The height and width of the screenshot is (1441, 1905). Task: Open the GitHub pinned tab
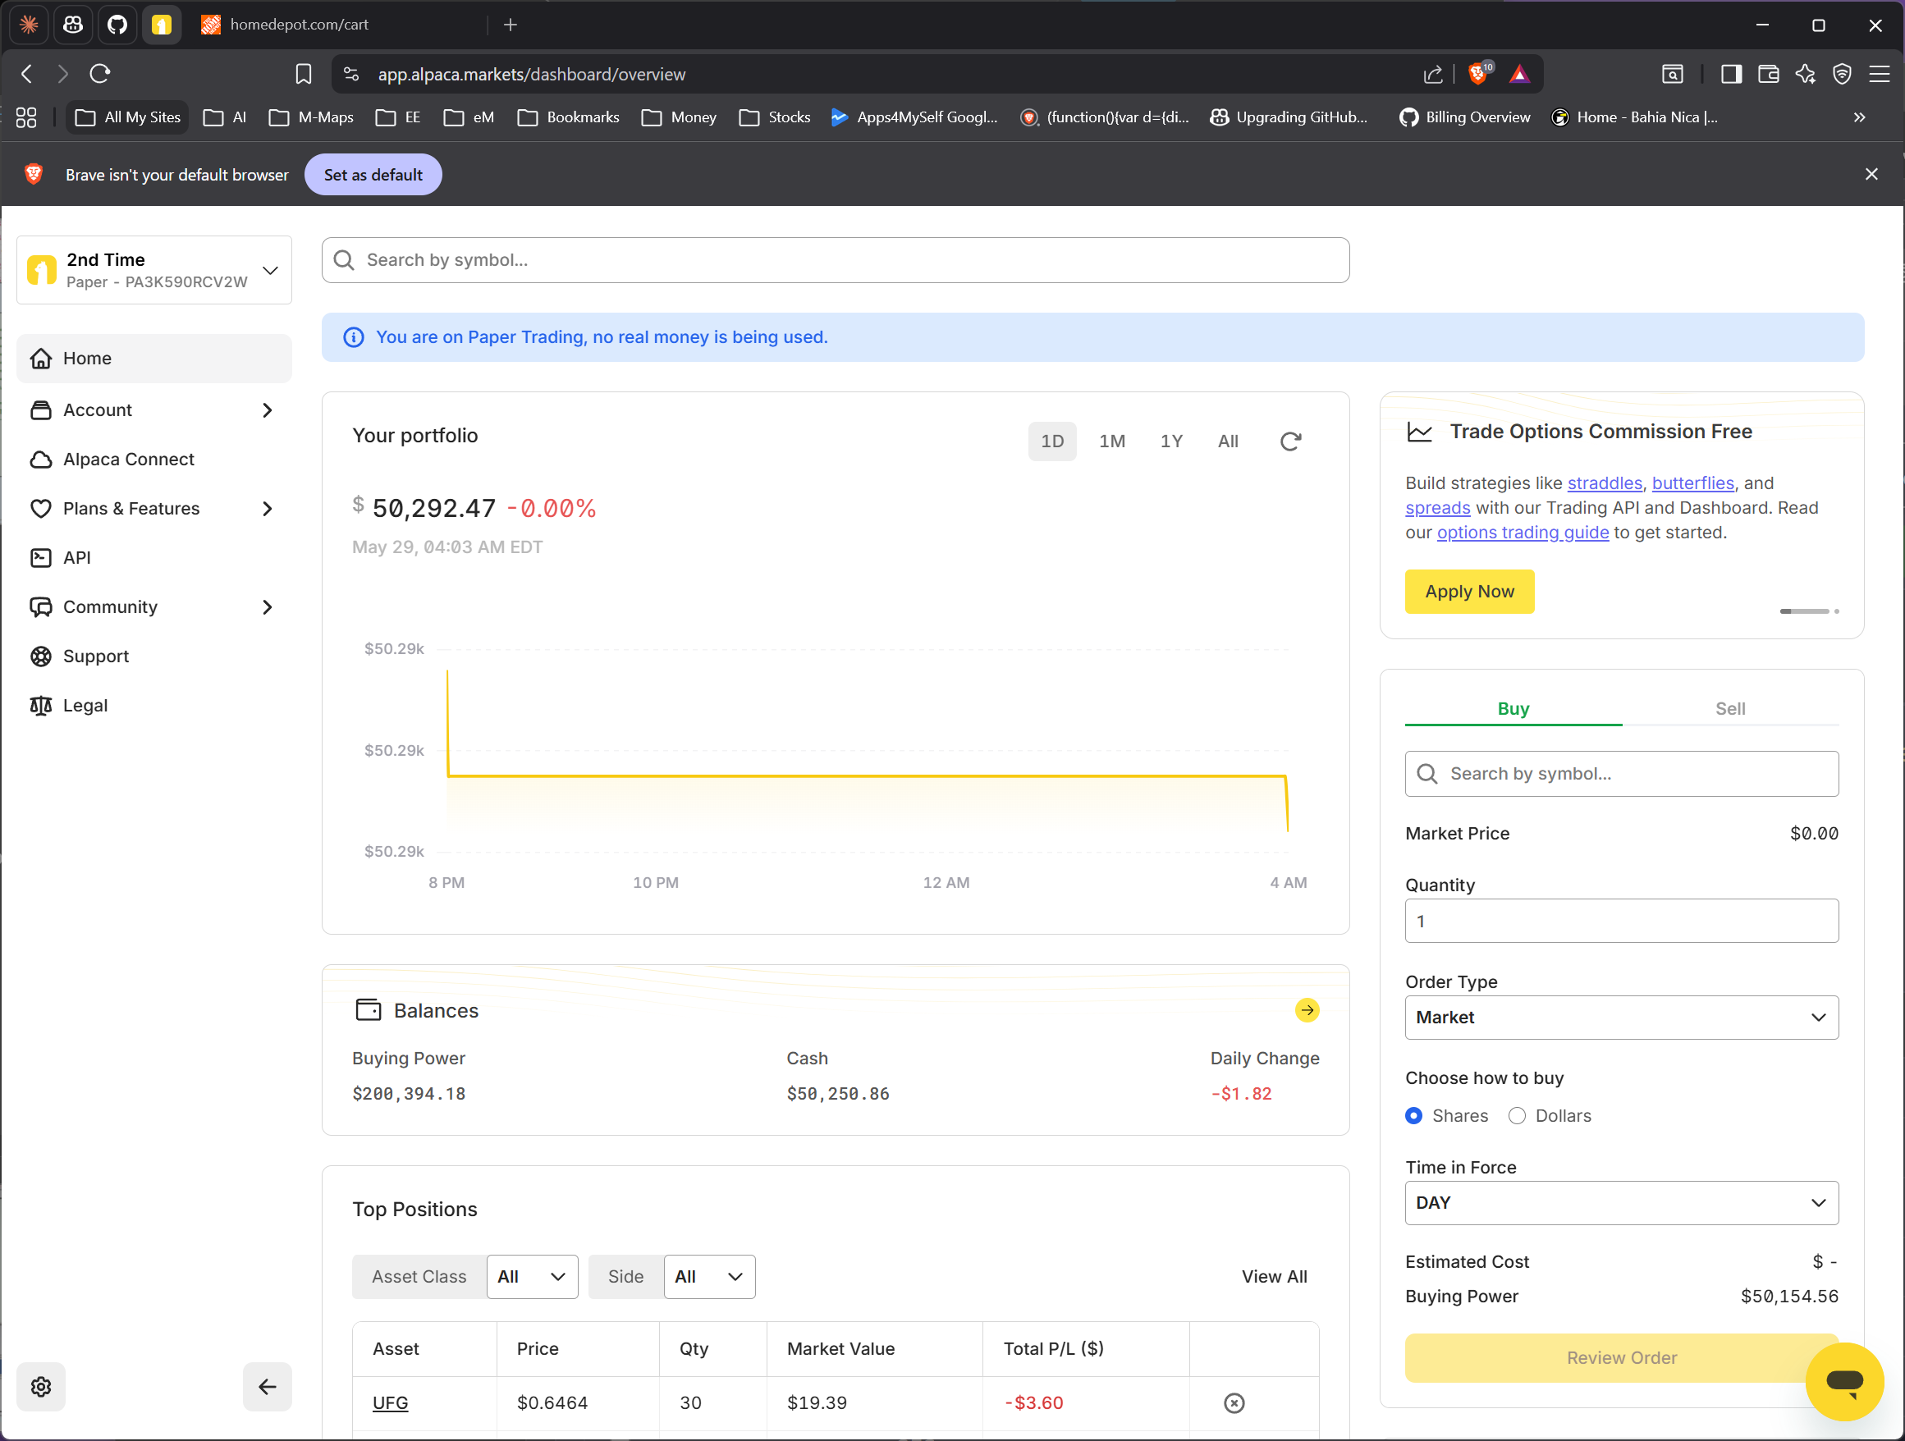[x=117, y=25]
